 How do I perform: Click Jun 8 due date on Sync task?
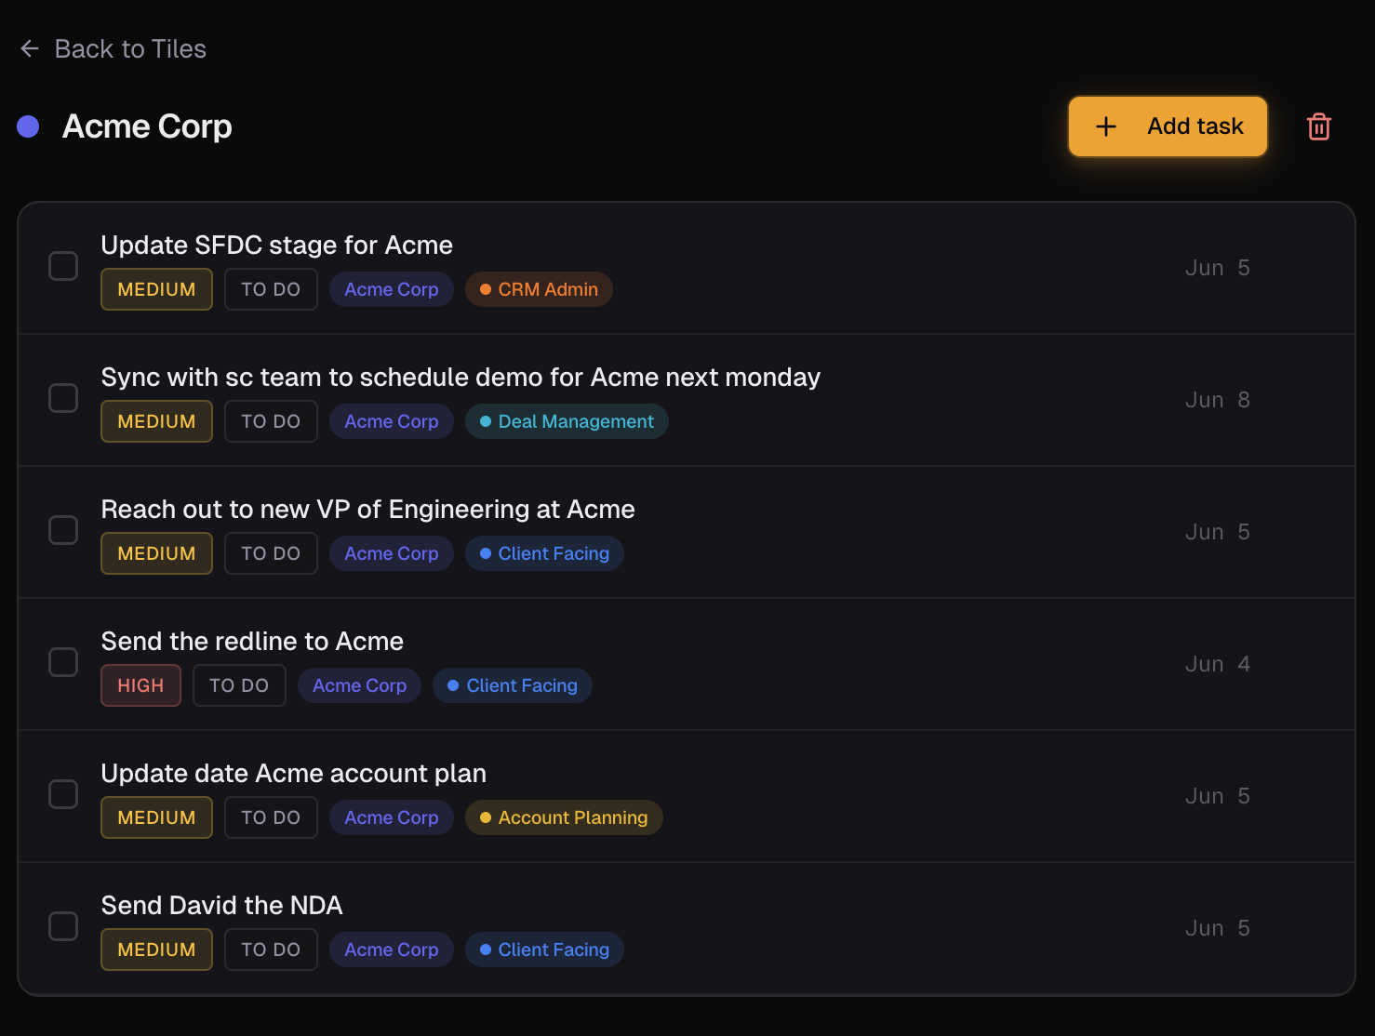(1217, 400)
